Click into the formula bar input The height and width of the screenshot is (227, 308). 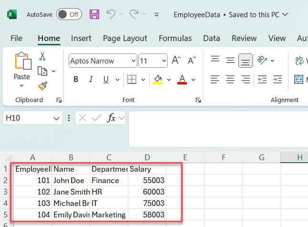218,129
